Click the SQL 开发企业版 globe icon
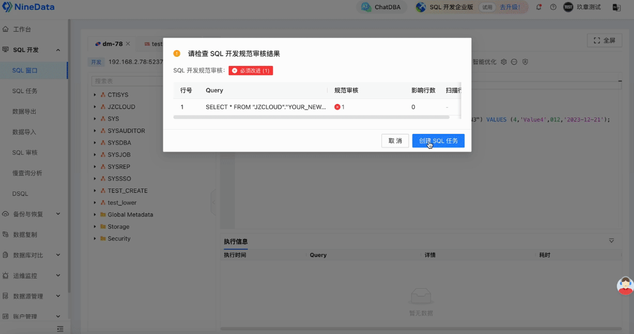 pos(421,7)
